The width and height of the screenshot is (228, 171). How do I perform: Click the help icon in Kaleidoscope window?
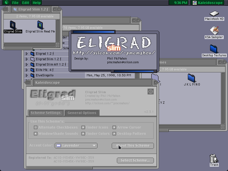pyautogui.click(x=150, y=91)
